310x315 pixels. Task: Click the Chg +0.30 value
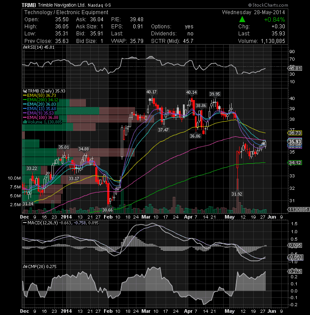[x=278, y=27]
